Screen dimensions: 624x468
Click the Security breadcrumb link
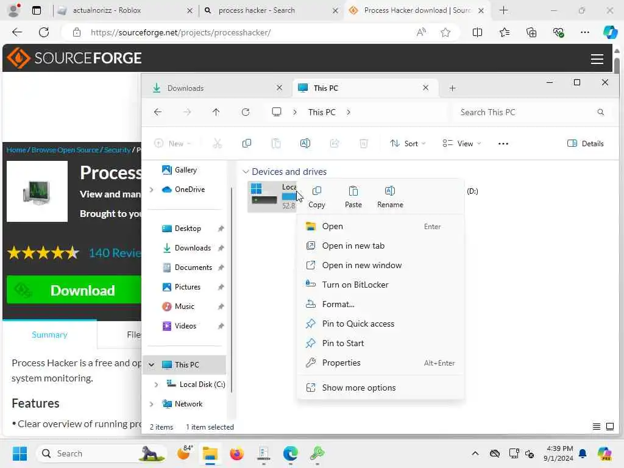117,150
